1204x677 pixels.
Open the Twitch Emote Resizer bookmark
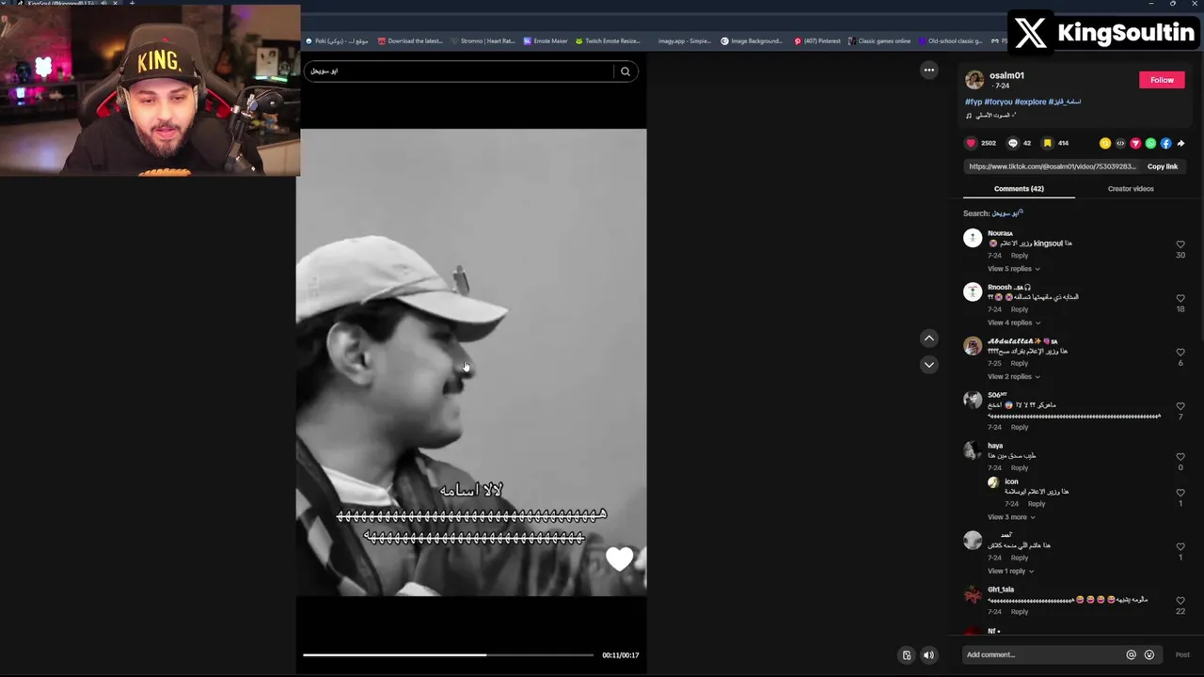[x=608, y=41]
